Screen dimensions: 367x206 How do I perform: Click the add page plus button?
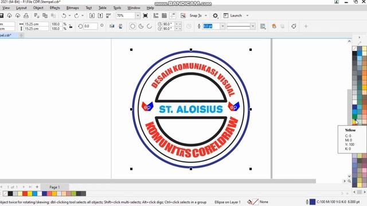click(x=37, y=187)
